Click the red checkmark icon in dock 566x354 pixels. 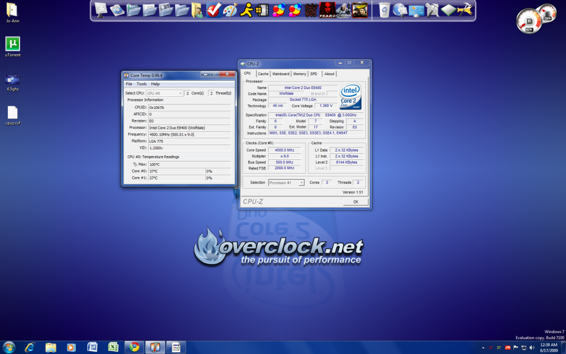(x=213, y=10)
